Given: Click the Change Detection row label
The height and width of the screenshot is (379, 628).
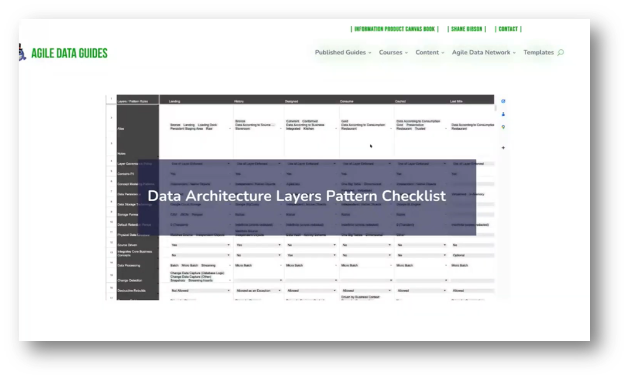Looking at the screenshot, I should [x=130, y=280].
